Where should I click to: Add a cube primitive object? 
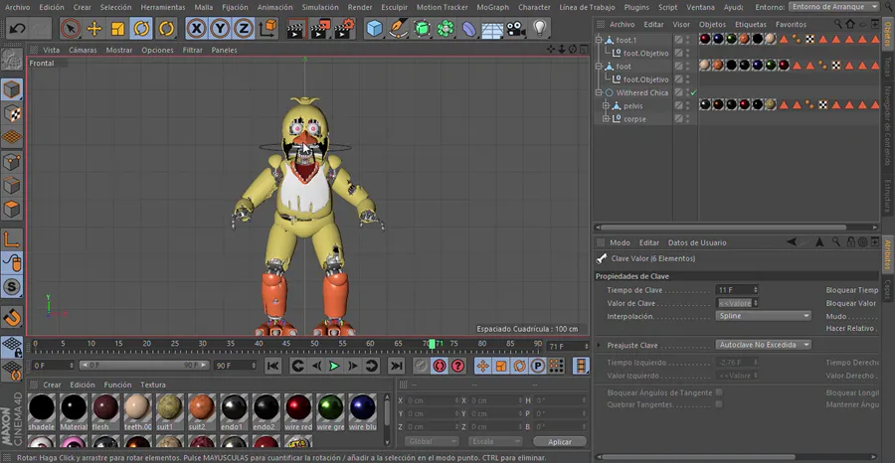point(375,29)
